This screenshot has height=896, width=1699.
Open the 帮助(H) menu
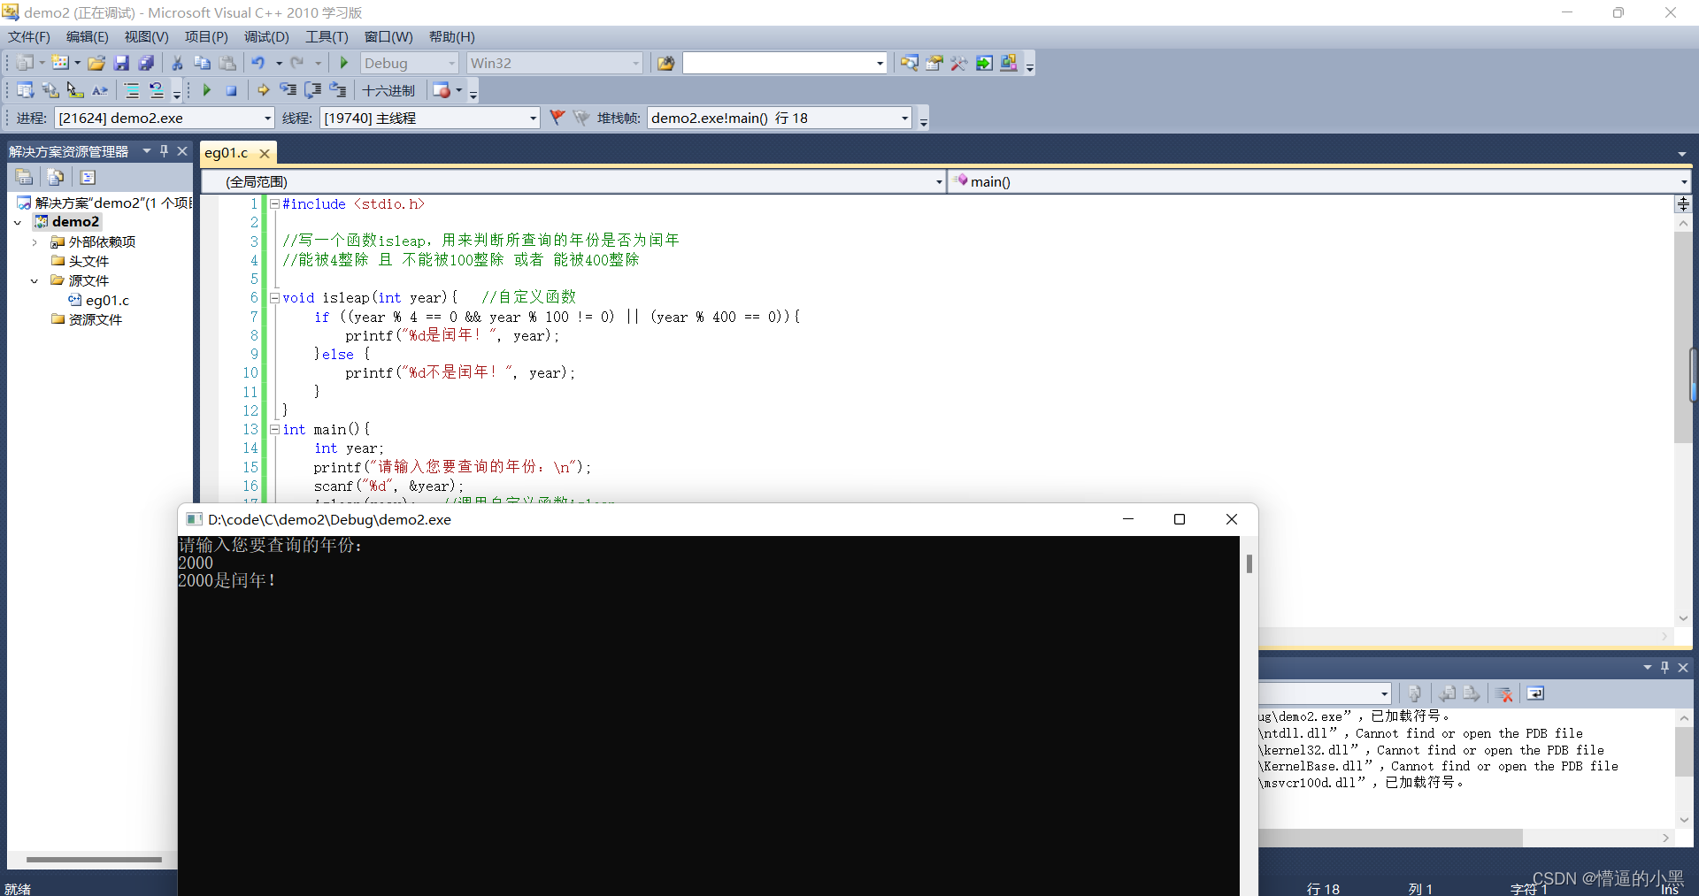tap(451, 36)
